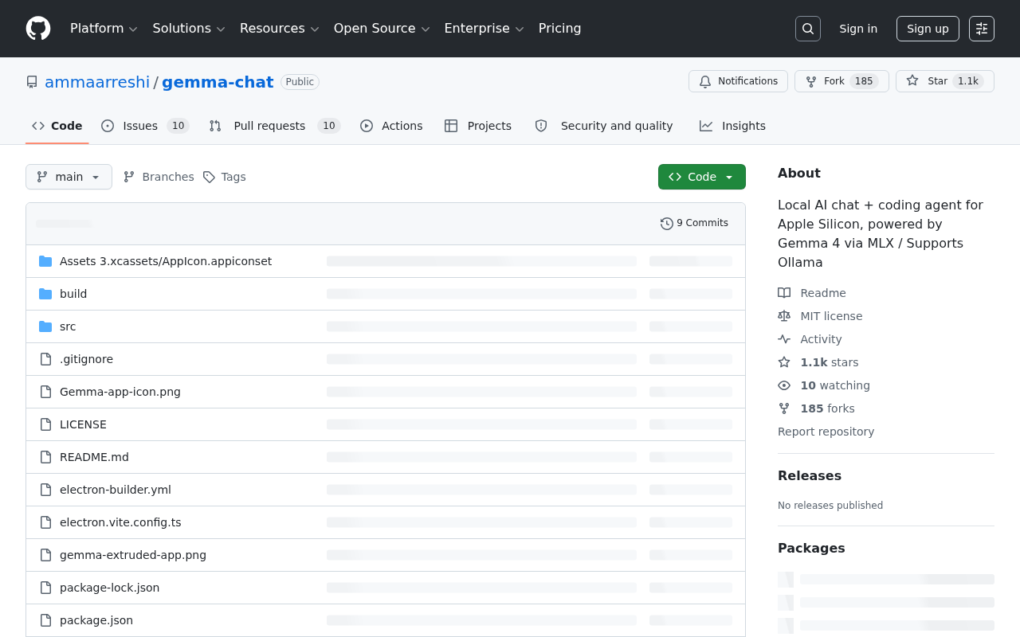Click the Sign in link
The width and height of the screenshot is (1020, 637).
click(858, 29)
